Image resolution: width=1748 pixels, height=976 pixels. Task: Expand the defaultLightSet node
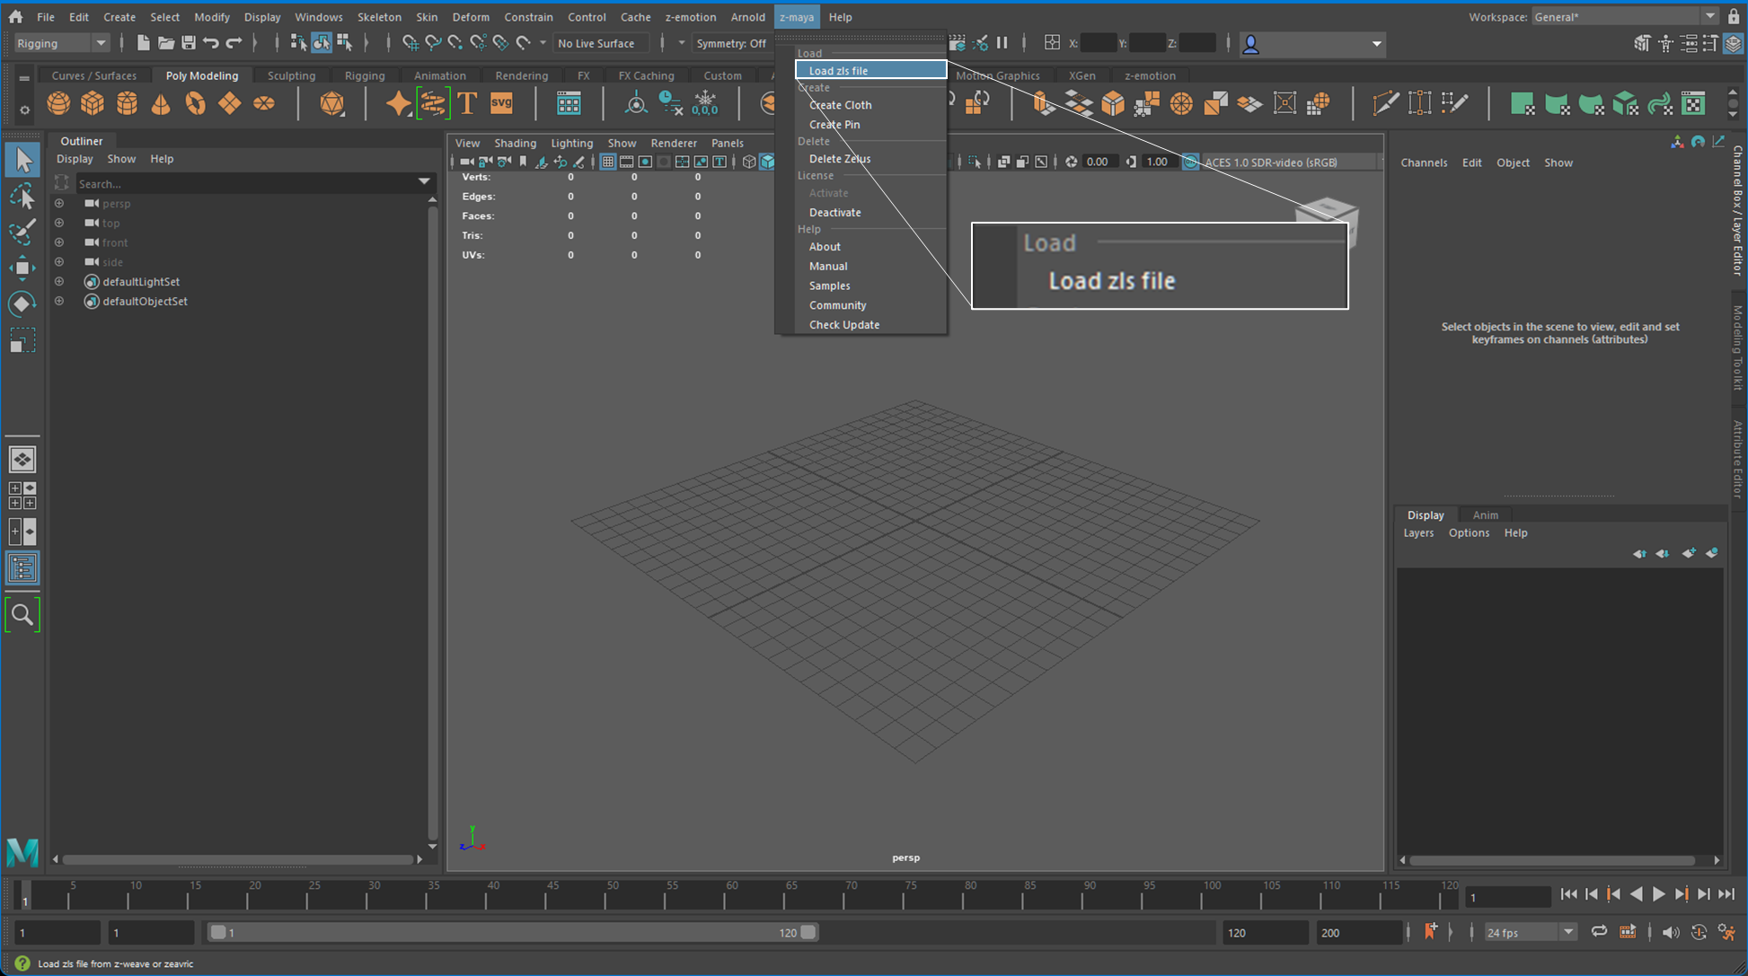point(59,281)
